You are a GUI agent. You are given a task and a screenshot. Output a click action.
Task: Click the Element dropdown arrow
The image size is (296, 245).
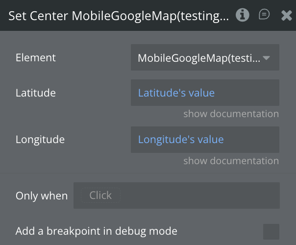267,58
